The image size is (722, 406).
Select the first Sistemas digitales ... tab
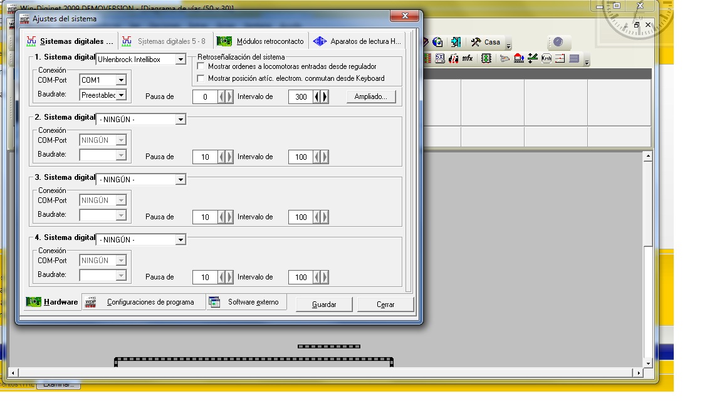click(x=70, y=41)
